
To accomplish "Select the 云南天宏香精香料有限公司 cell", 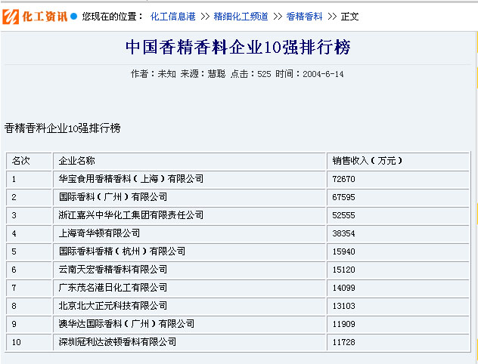I will point(113,270).
